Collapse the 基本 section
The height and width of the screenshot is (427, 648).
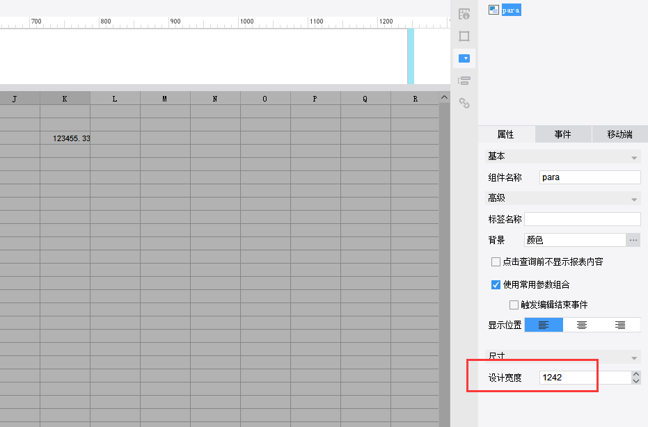click(562, 156)
